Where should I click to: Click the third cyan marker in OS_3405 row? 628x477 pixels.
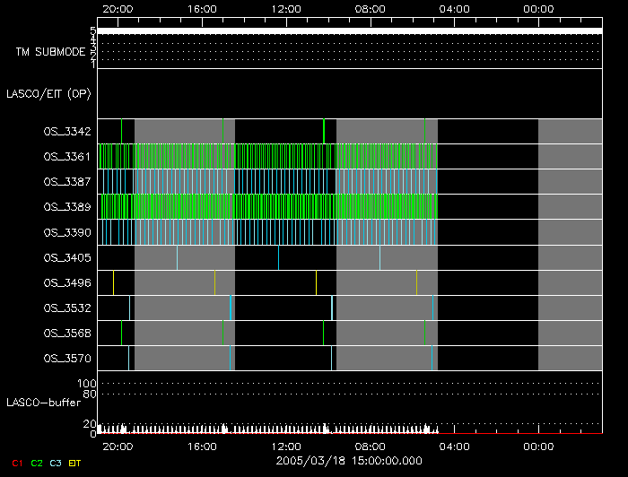tap(379, 257)
